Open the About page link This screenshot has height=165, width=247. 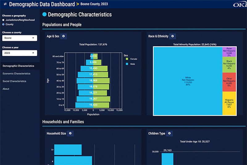click(x=6, y=89)
